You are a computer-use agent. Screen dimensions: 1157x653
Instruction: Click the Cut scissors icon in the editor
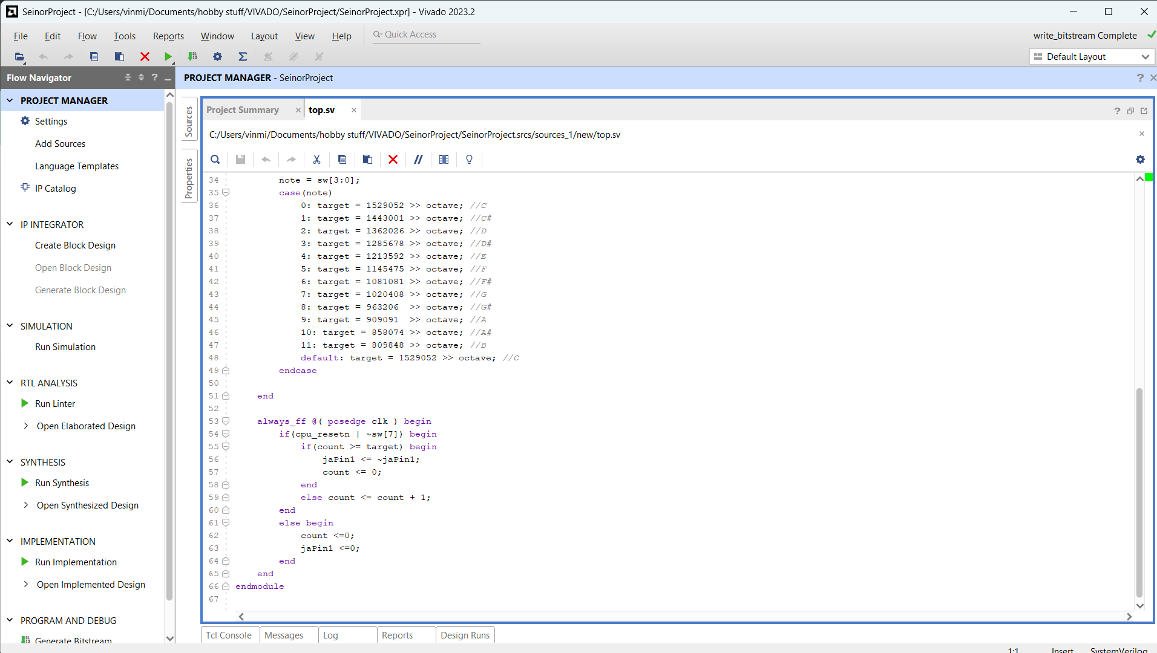pos(316,159)
